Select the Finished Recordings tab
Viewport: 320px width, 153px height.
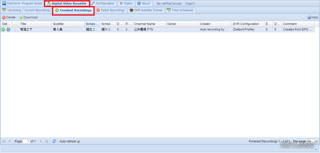click(x=73, y=10)
